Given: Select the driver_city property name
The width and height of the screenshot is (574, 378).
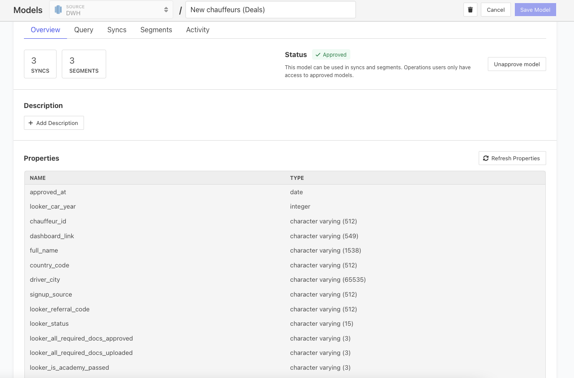Looking at the screenshot, I should pyautogui.click(x=45, y=280).
